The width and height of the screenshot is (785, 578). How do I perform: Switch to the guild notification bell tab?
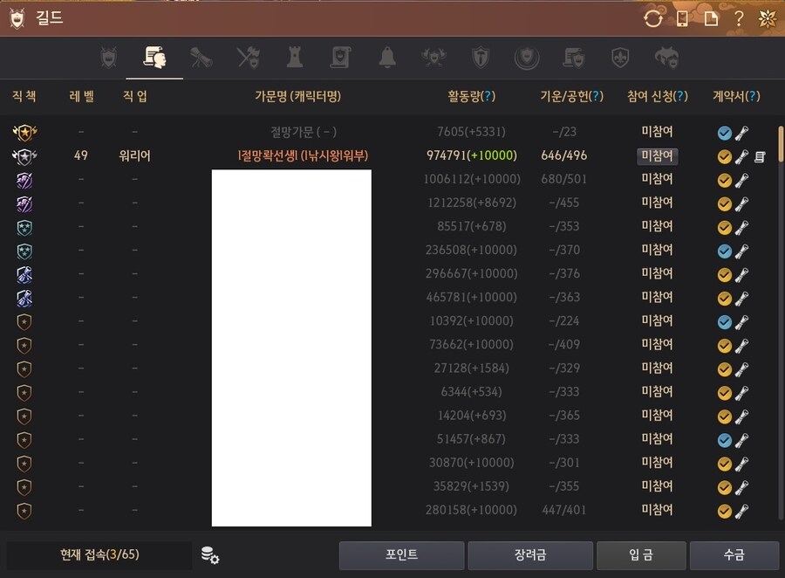point(387,58)
